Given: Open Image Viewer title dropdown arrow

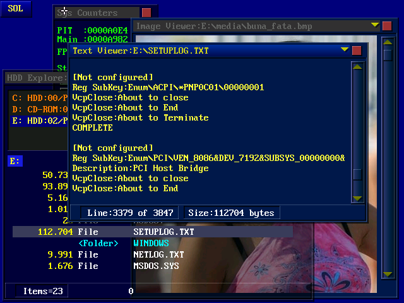Looking at the screenshot, I should tap(375, 25).
